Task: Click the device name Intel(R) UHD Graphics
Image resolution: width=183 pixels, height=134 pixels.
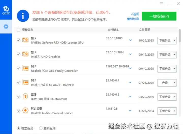Action: coord(45,57)
